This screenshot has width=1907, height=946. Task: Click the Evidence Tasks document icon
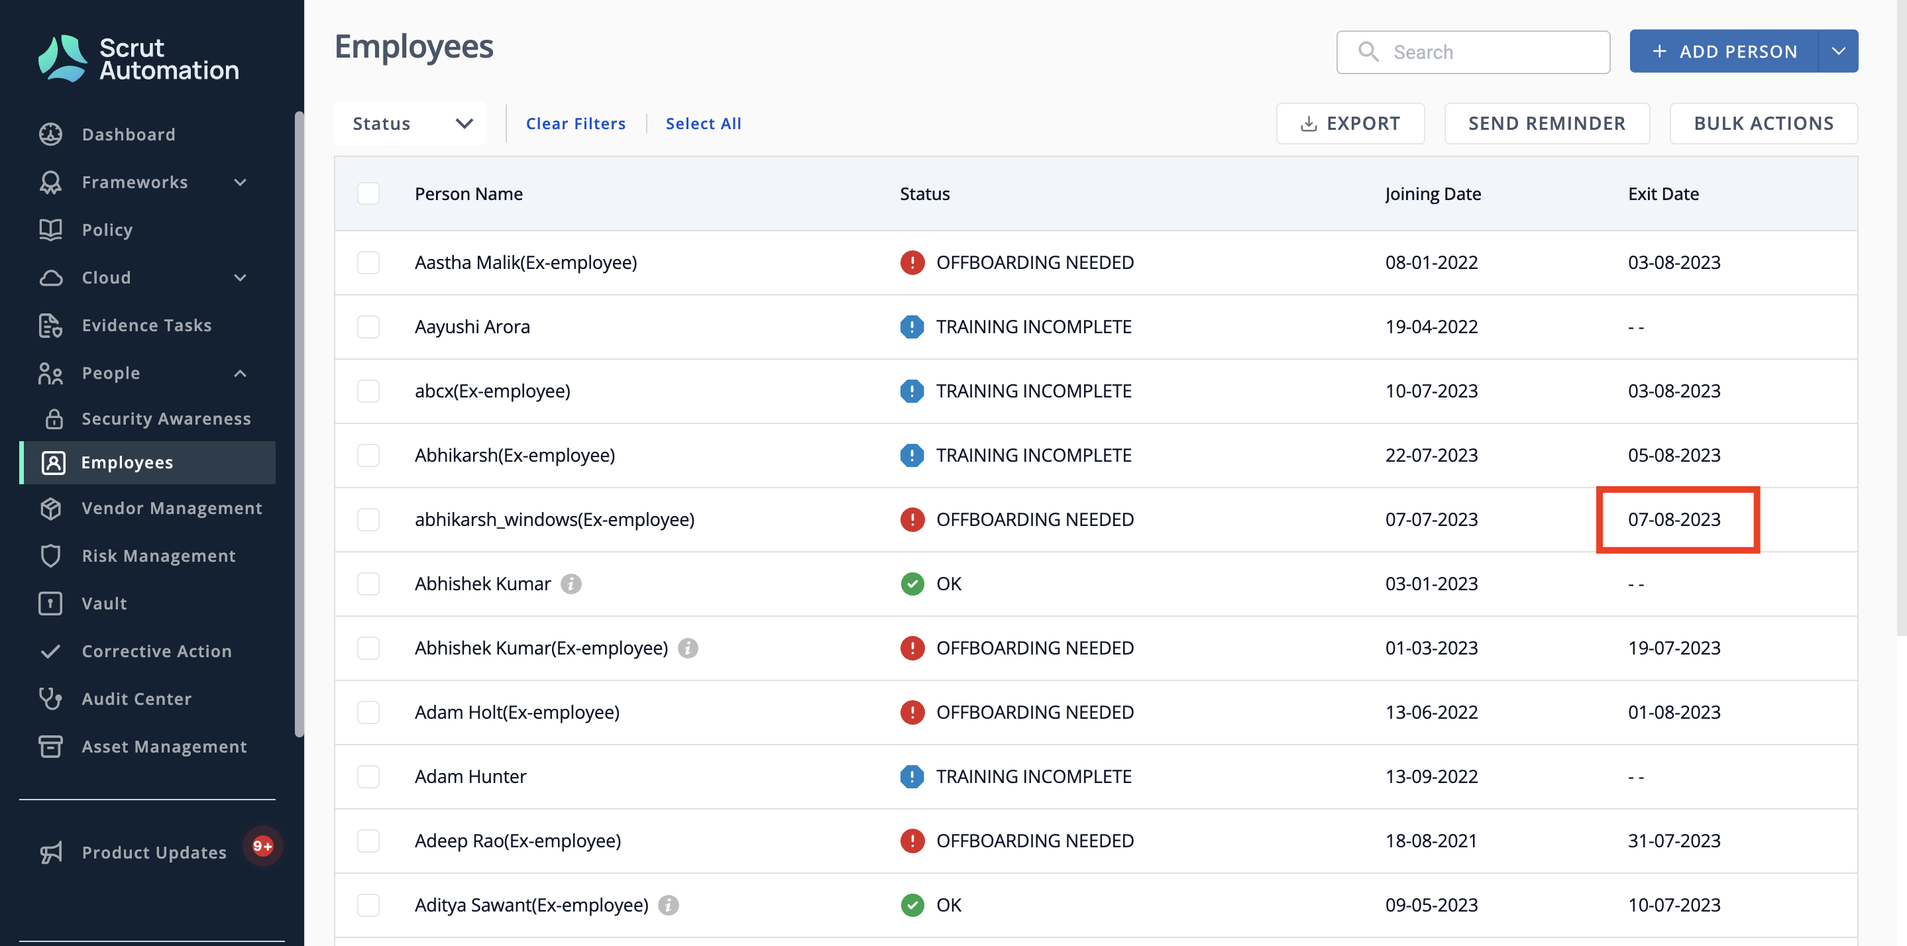tap(50, 325)
